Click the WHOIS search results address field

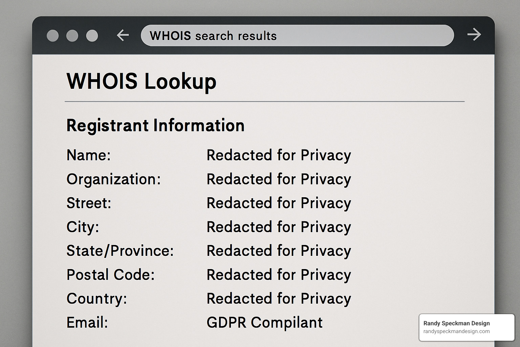pyautogui.click(x=297, y=35)
